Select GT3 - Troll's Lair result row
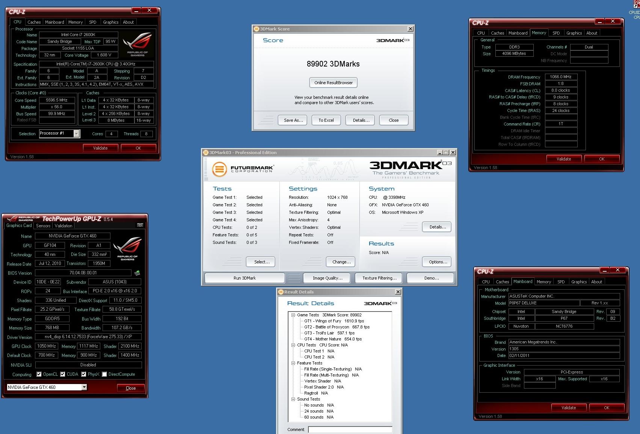 coord(329,333)
